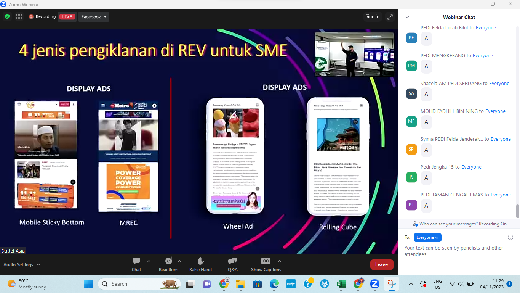Click the Webinar Chat scrollbar
Image resolution: width=520 pixels, height=293 pixels.
click(x=517, y=211)
